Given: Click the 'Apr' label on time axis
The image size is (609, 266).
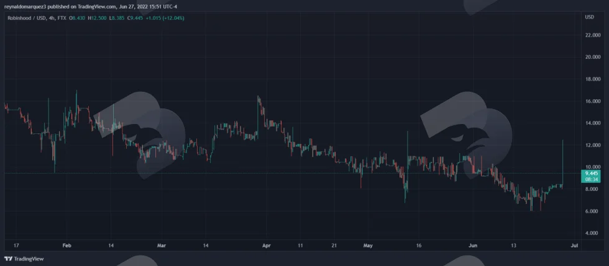Looking at the screenshot, I should pos(266,246).
